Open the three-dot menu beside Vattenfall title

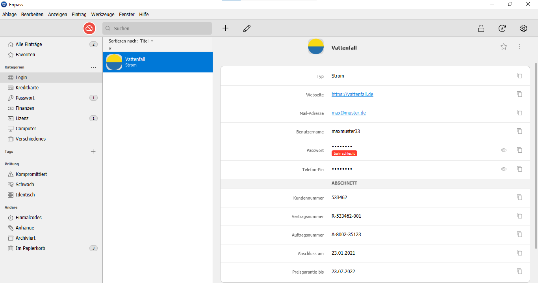point(519,47)
